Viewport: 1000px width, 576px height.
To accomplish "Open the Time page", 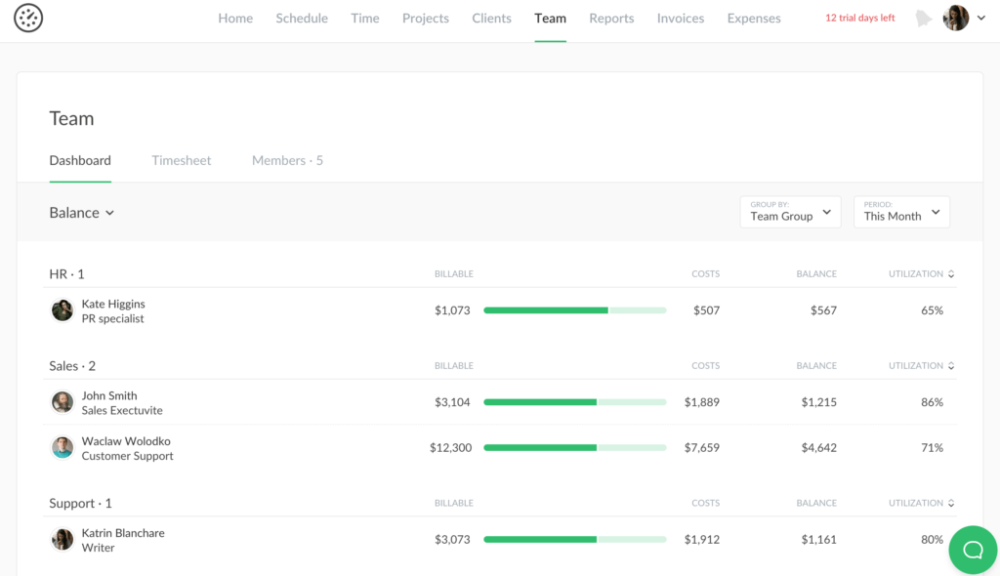I will click(365, 18).
